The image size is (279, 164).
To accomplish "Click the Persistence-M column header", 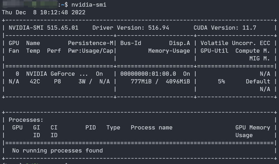I will coord(91,43).
